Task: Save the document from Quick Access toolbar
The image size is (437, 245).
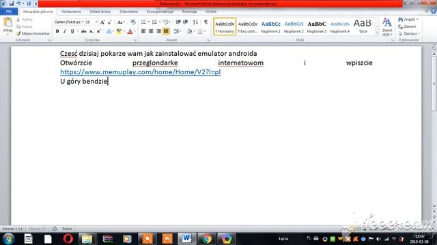Action: [12, 3]
